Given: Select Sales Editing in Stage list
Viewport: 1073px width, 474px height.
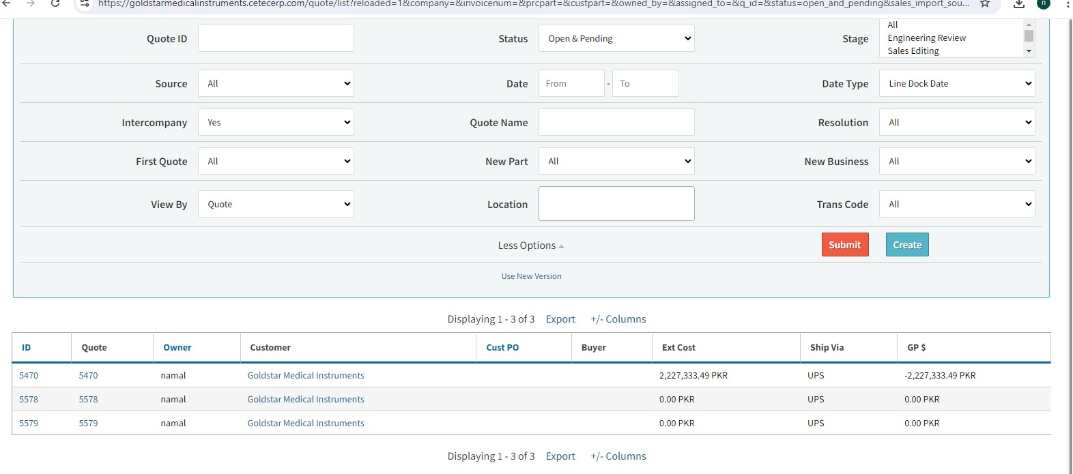Looking at the screenshot, I should (913, 51).
